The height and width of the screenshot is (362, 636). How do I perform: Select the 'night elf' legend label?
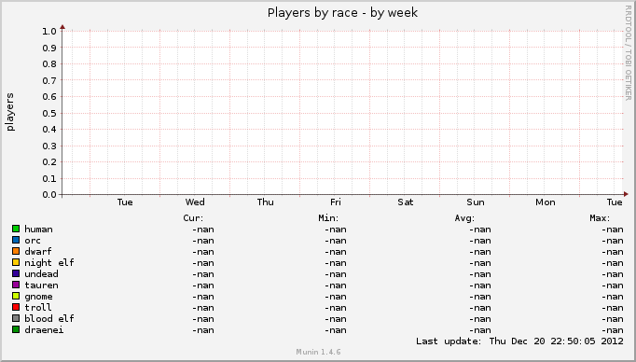coord(49,263)
